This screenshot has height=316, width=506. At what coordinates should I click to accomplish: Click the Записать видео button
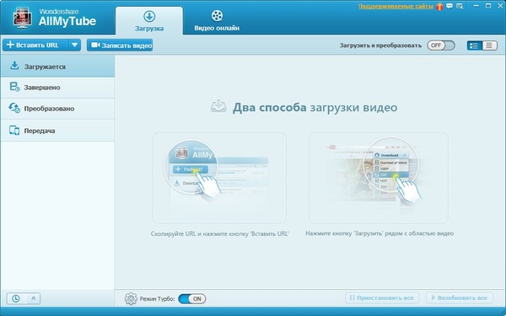[x=120, y=46]
